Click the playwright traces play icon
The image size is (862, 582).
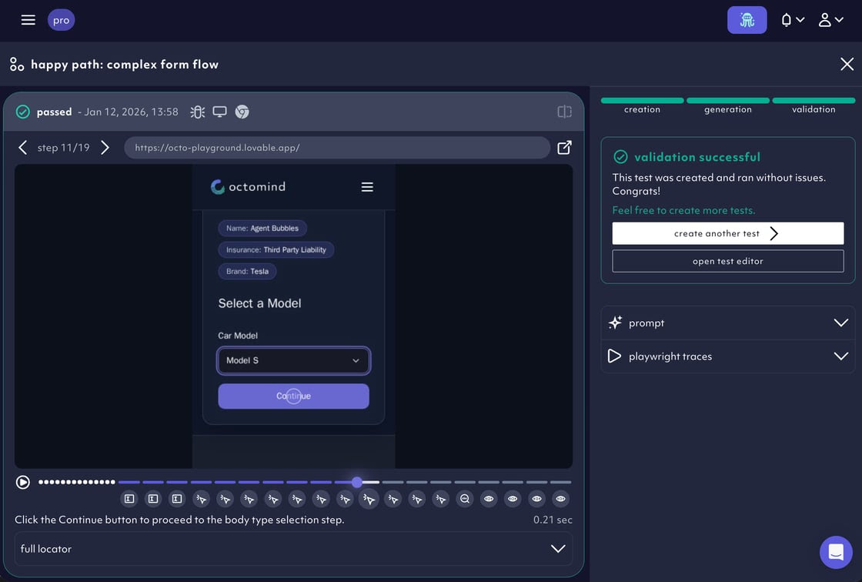(614, 356)
